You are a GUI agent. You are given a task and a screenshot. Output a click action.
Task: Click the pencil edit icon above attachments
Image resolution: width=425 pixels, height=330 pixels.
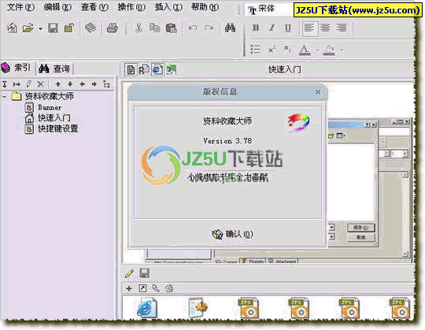129,273
